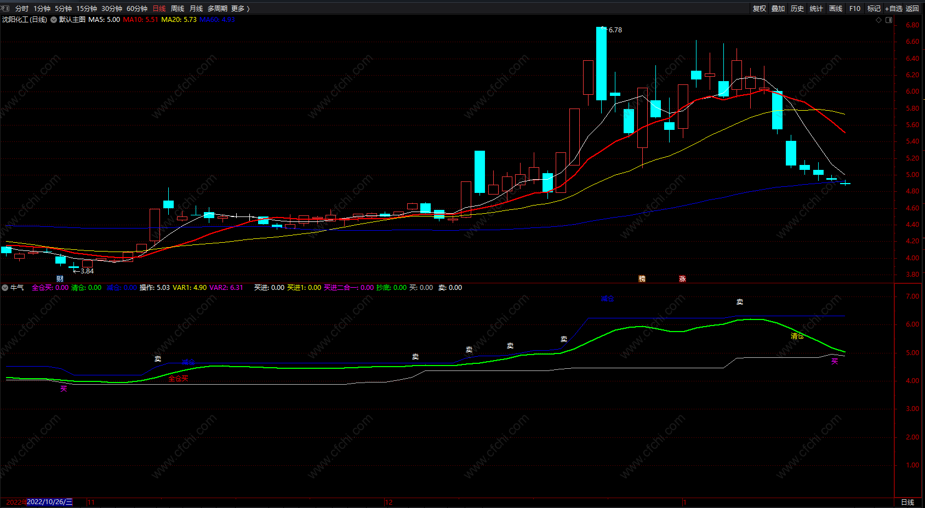This screenshot has height=508, width=925.
Task: Select the 日线 daily period tab
Action: point(159,9)
